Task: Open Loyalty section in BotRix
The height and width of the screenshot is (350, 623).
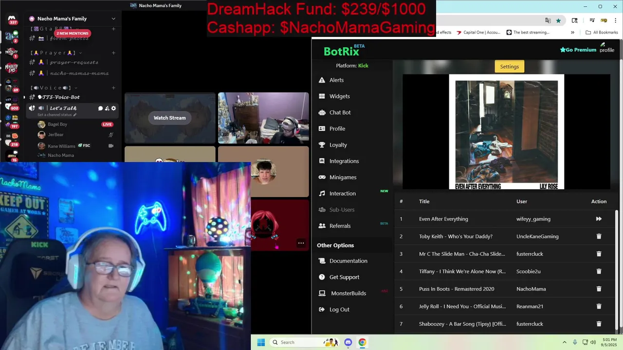Action: 333,145
